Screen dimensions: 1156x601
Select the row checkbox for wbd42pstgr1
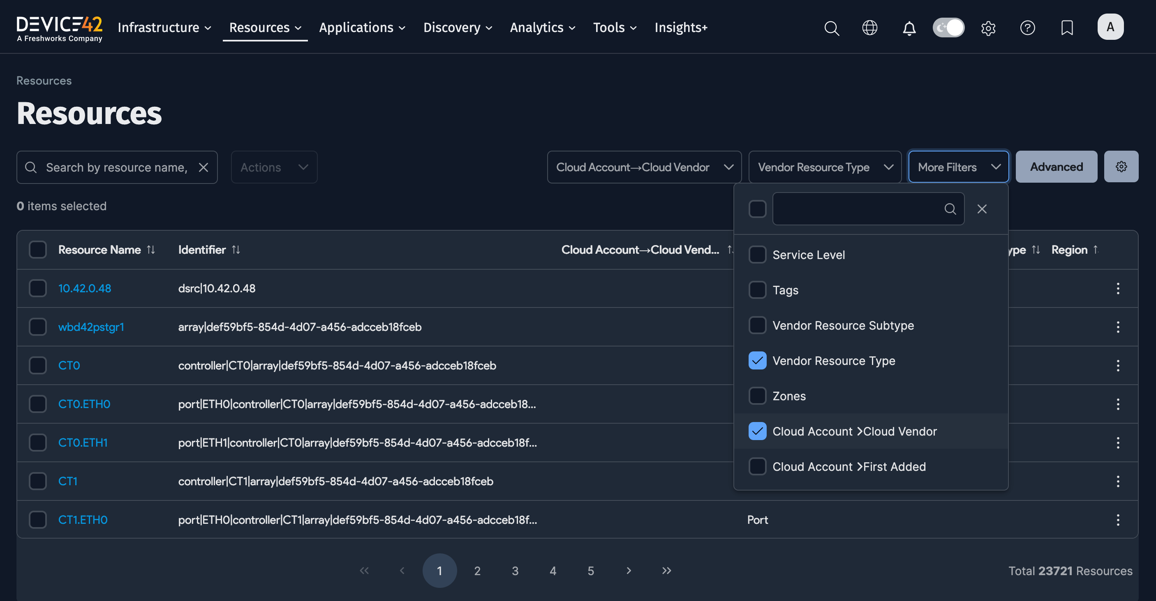[x=38, y=327]
